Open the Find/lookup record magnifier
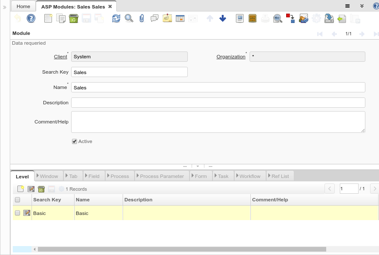379x255 pixels. pos(129,18)
